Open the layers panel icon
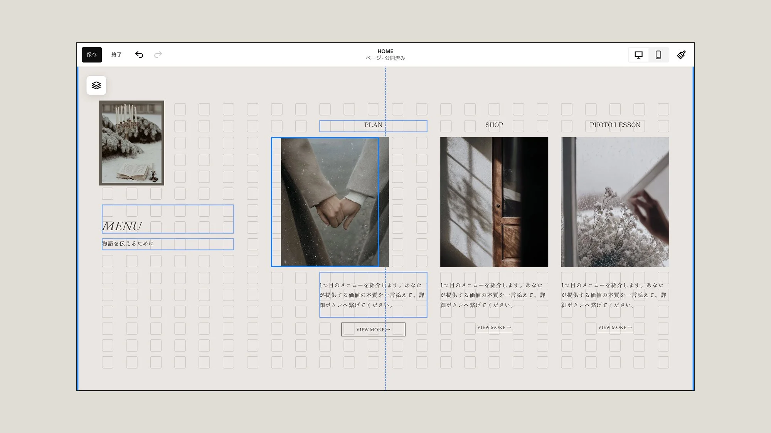Viewport: 771px width, 433px height. pos(96,85)
